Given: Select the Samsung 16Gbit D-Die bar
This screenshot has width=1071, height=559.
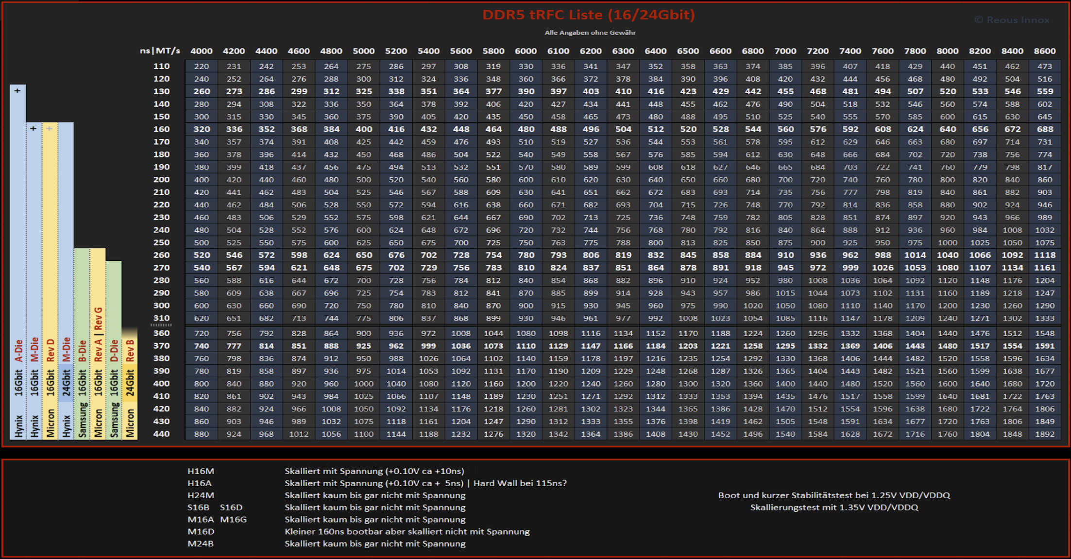Looking at the screenshot, I should 114,340.
